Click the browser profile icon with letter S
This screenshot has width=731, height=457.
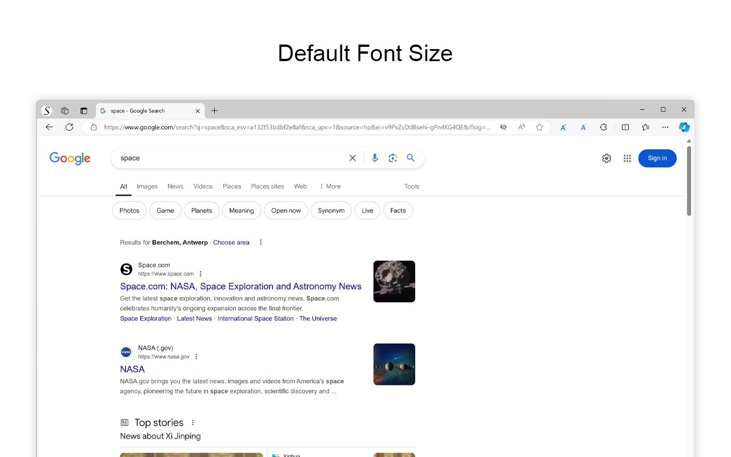pos(47,111)
